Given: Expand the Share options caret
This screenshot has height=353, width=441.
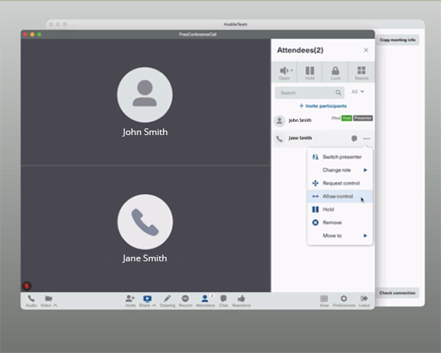Looking at the screenshot, I should pyautogui.click(x=154, y=305).
